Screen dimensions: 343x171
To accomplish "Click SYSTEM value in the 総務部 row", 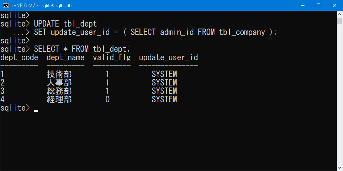I will (x=164, y=91).
